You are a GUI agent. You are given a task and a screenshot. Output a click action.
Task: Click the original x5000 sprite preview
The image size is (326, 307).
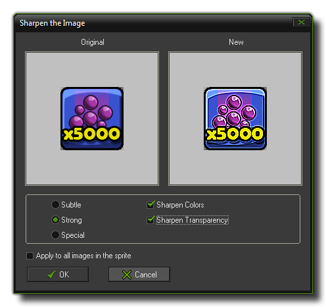click(92, 119)
